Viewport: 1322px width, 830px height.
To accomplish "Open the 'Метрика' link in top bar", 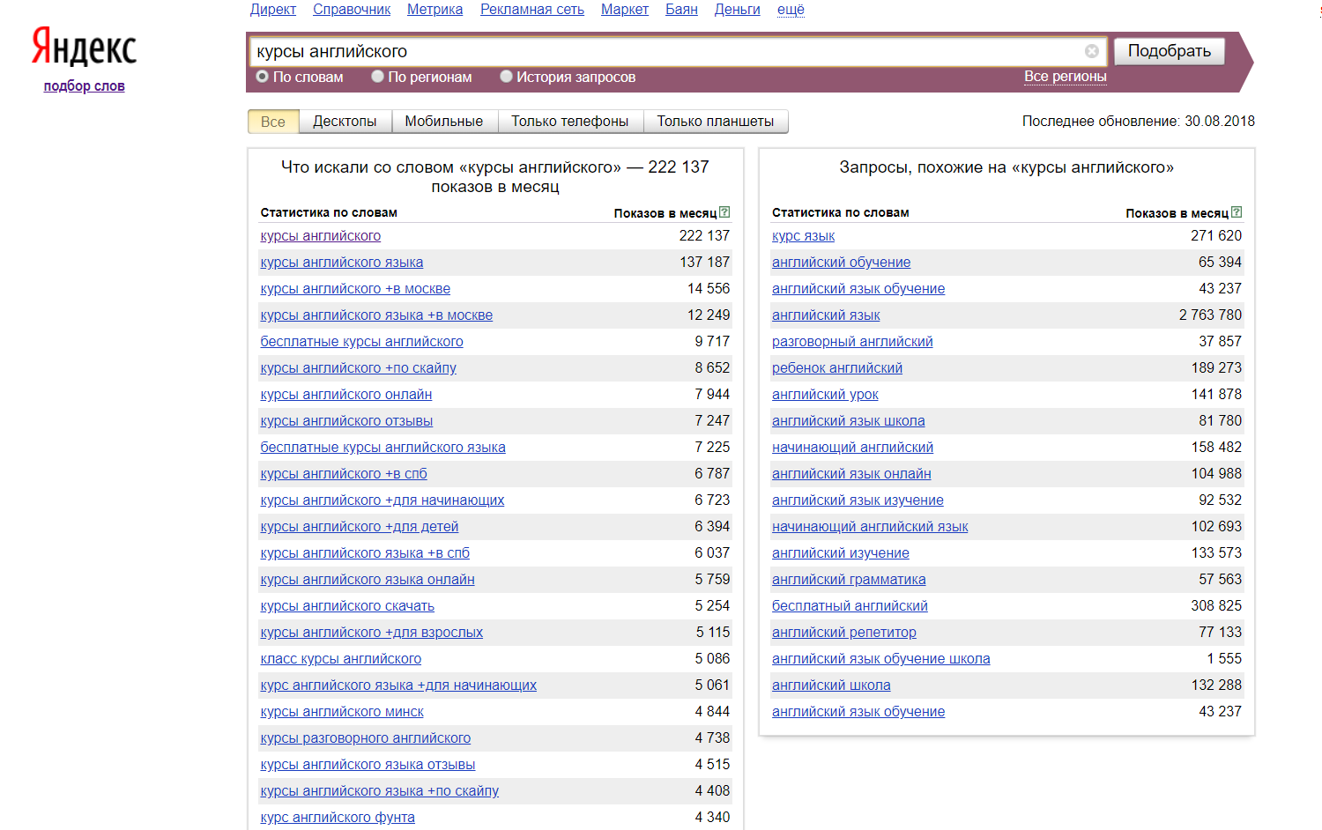I will pyautogui.click(x=434, y=10).
